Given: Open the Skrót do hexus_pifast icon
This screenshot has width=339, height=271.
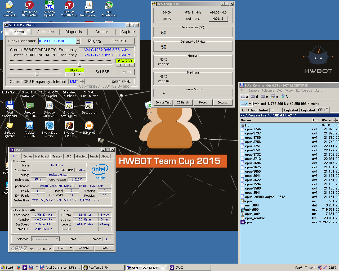Looking at the screenshot, I should coord(69,109).
